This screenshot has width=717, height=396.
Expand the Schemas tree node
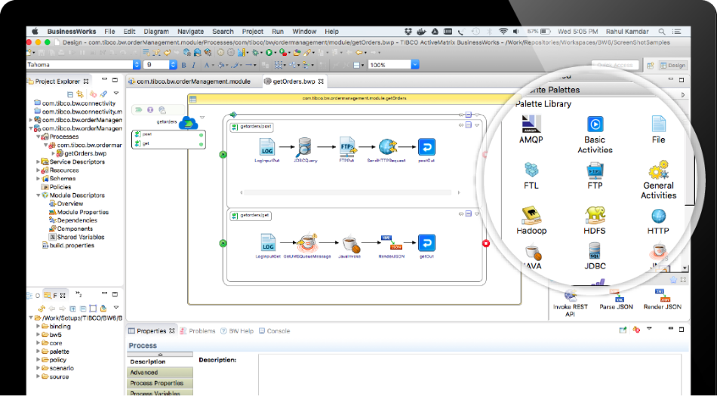coord(38,179)
